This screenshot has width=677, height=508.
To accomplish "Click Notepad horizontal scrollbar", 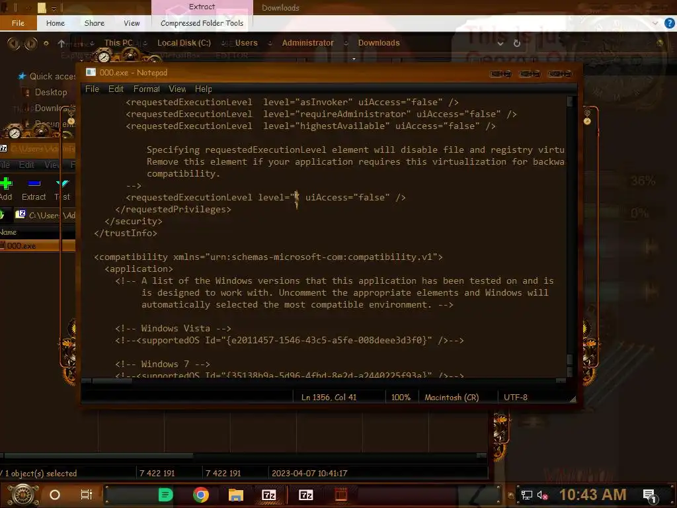I will point(324,380).
